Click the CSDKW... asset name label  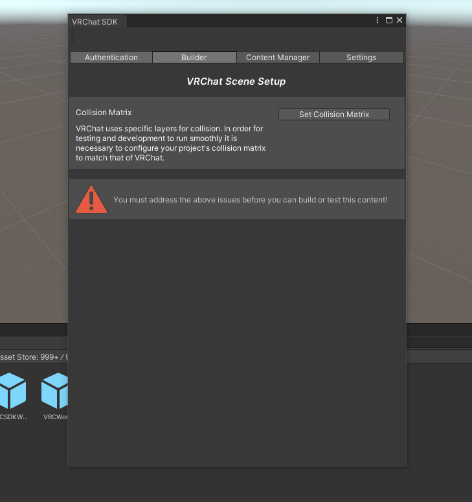point(14,417)
